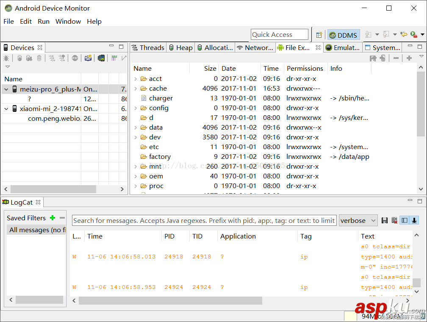Pull a file from device in File Explorer

pyautogui.click(x=373, y=58)
